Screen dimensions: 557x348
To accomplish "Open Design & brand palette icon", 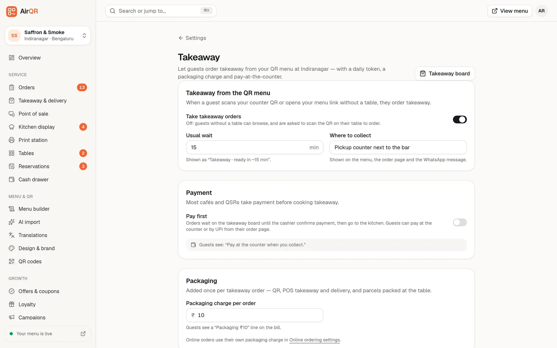I will pyautogui.click(x=11, y=248).
